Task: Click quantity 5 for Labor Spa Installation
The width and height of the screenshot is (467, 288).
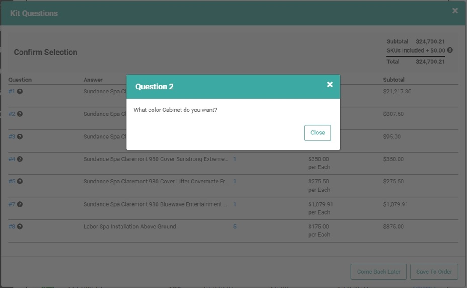Action: click(x=235, y=227)
